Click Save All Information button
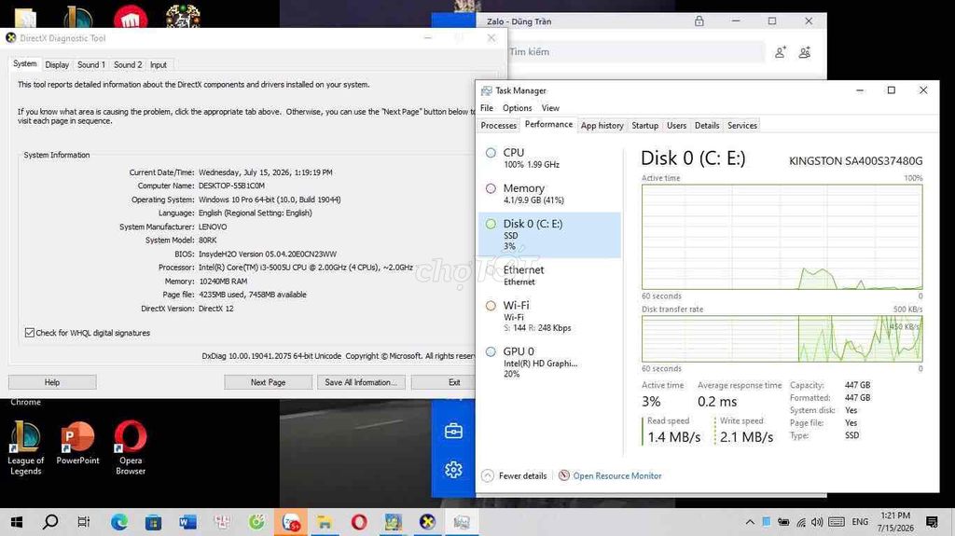The image size is (955, 536). point(361,382)
